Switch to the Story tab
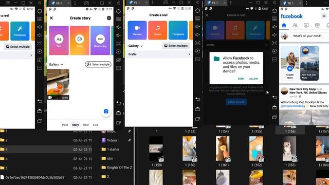The width and height of the screenshot is (329, 185). (x=76, y=125)
